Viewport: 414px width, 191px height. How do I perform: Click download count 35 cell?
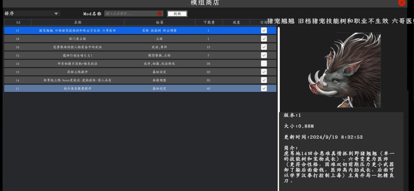point(209,80)
